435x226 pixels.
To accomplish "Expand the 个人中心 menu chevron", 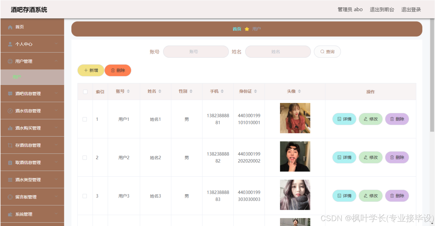I will click(56, 44).
